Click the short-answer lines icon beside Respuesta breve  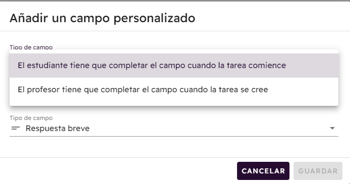(x=16, y=128)
